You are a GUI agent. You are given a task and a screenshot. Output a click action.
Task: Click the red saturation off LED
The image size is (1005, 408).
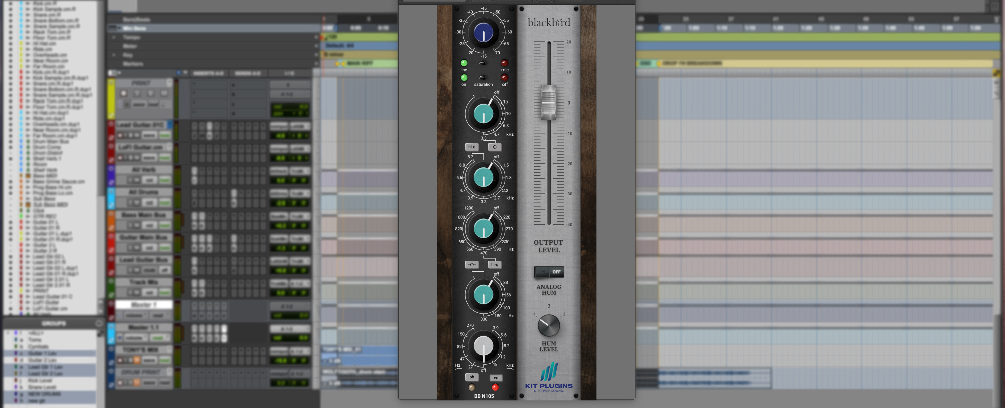pos(505,78)
